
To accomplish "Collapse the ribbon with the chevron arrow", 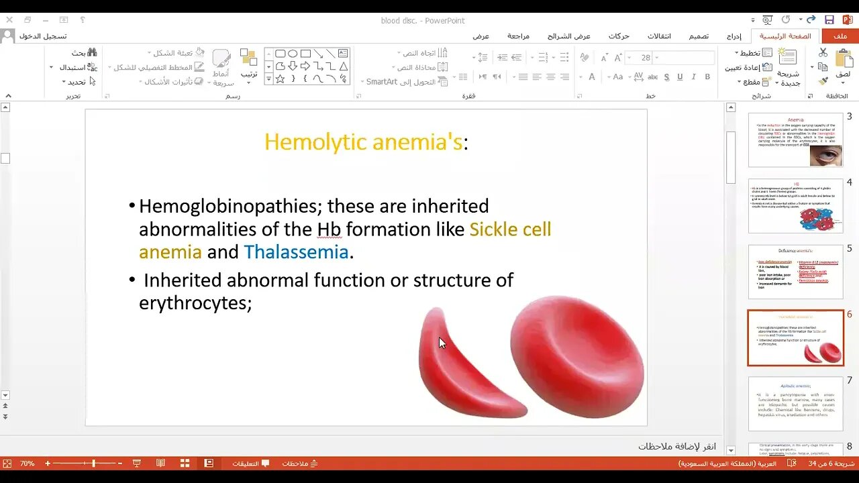I will (x=9, y=95).
